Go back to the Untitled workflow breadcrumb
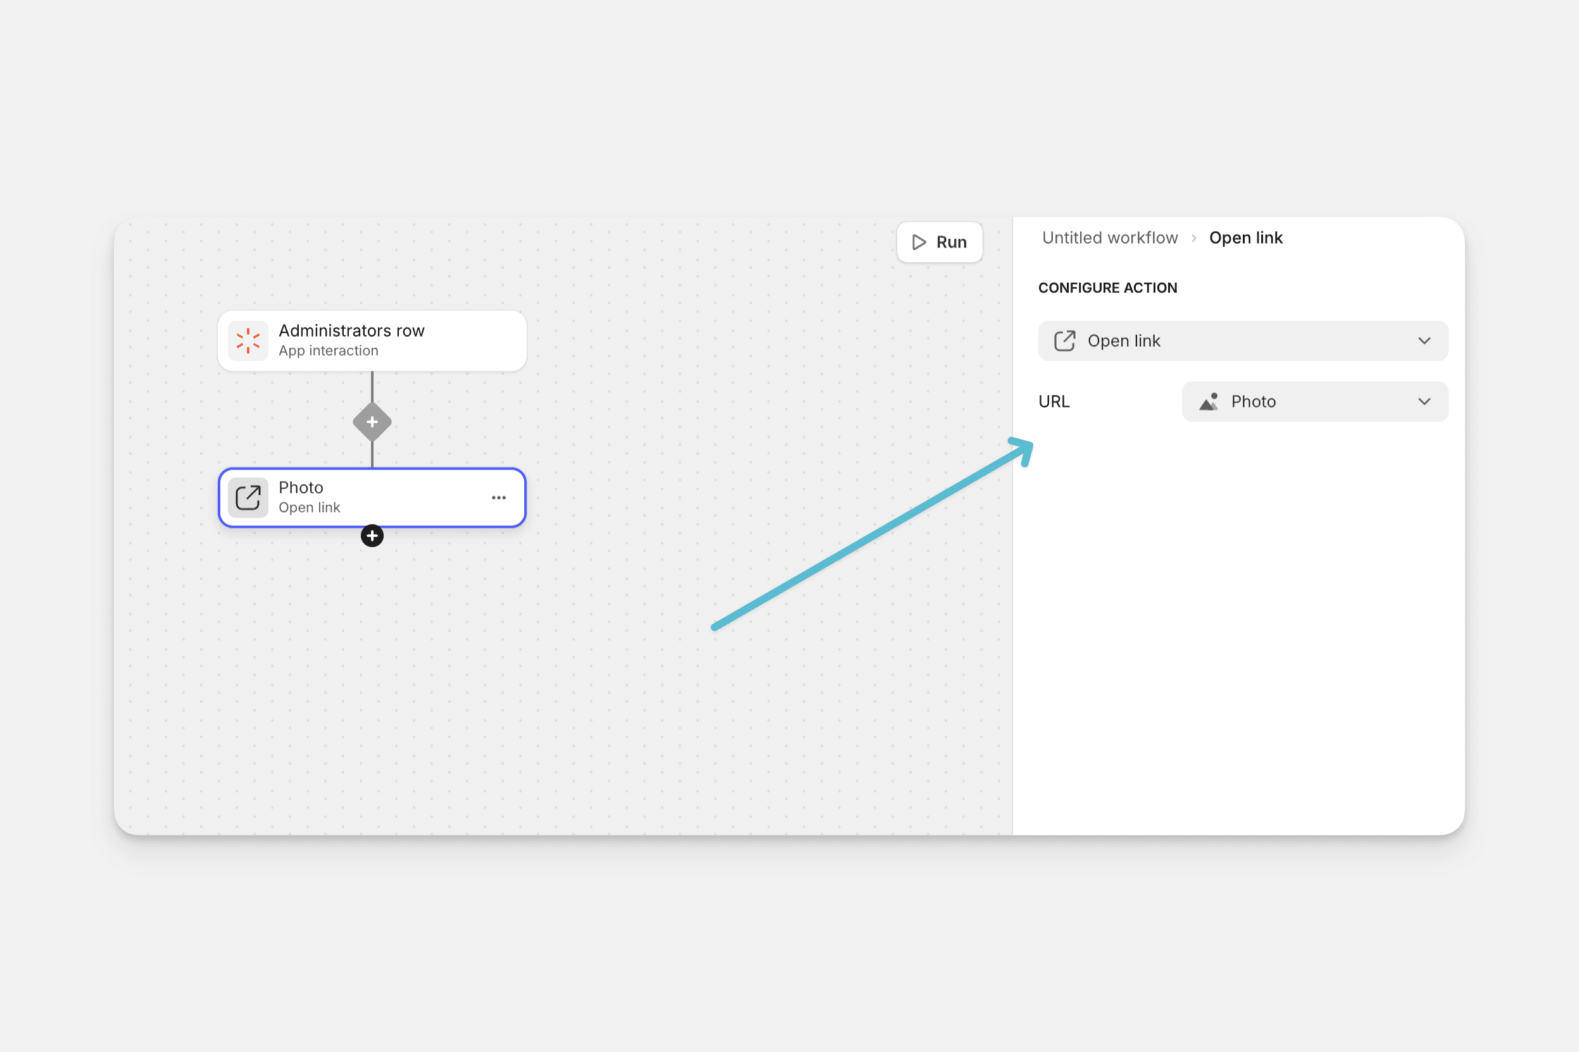This screenshot has width=1579, height=1052. [1109, 238]
